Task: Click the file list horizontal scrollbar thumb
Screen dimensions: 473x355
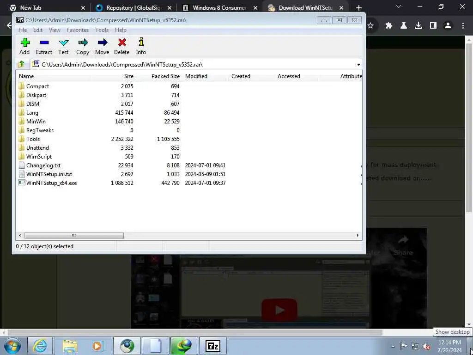Action: [74, 235]
